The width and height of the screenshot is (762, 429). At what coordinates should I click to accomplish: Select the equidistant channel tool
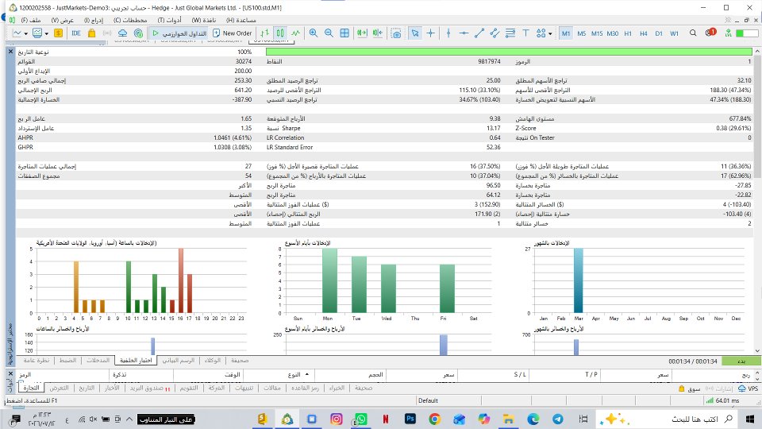coord(495,33)
